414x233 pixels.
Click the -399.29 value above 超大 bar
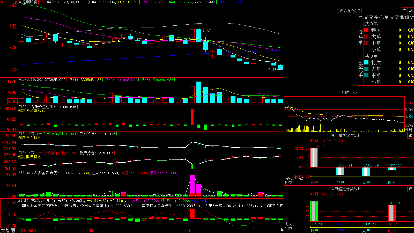point(395,165)
